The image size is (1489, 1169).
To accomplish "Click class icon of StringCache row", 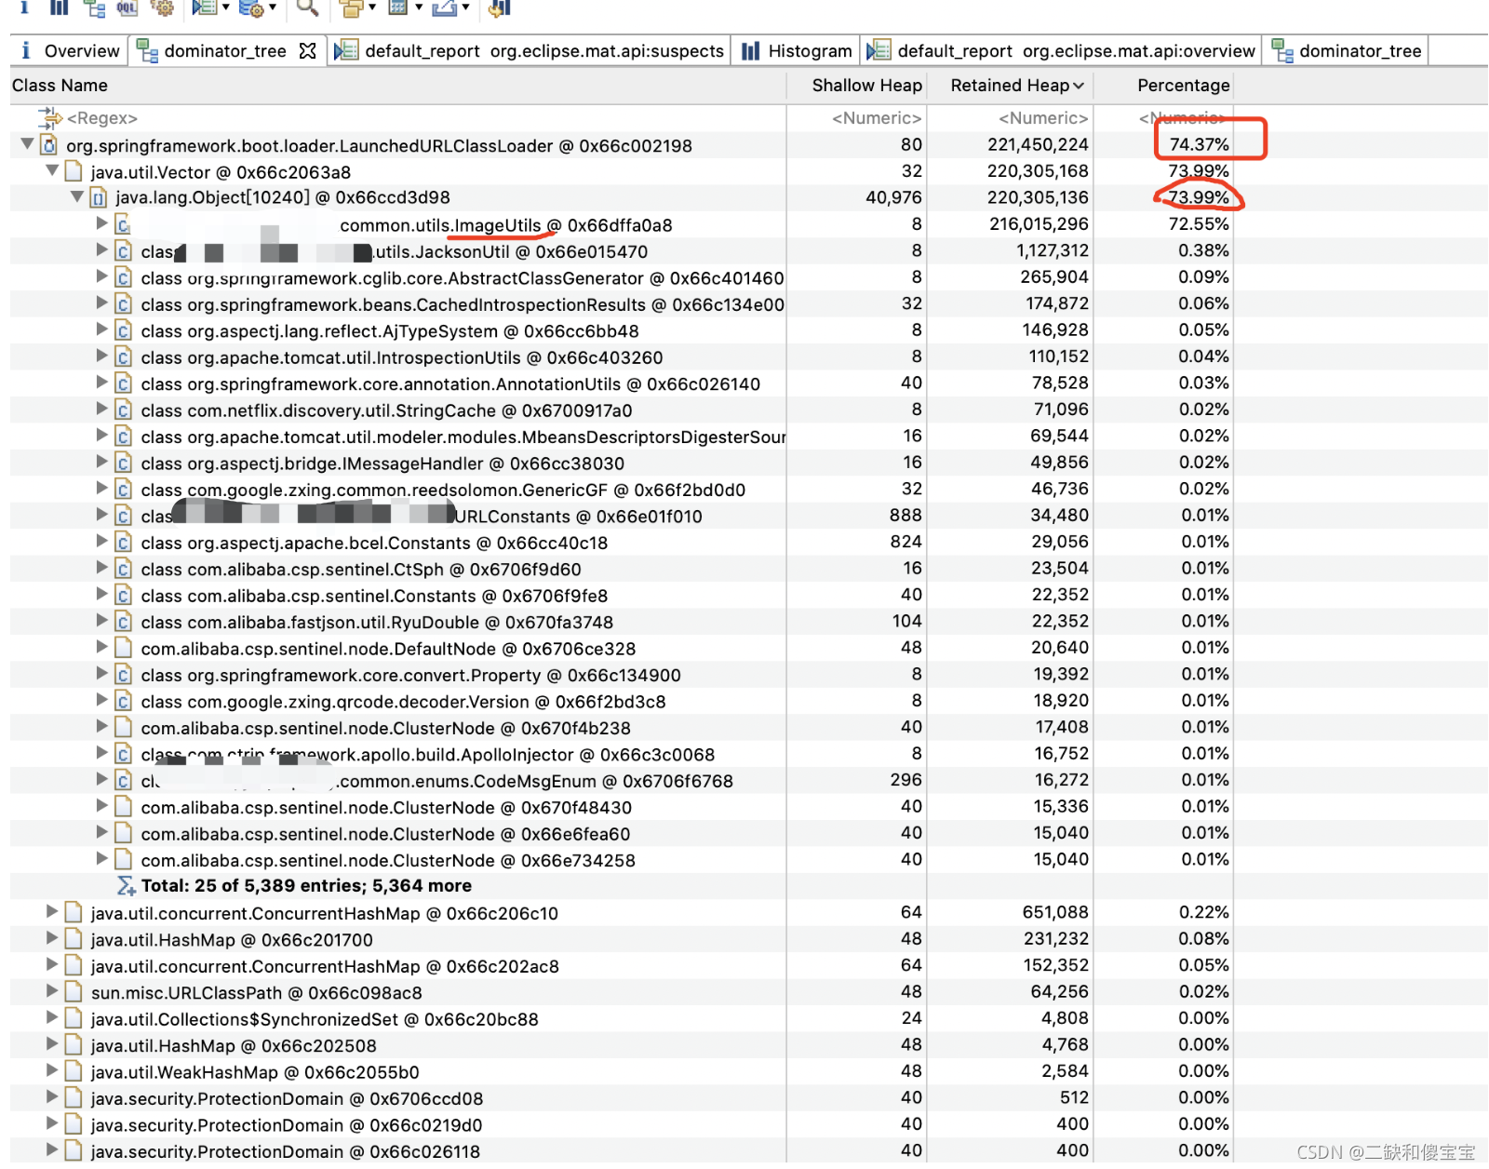I will coord(123,410).
